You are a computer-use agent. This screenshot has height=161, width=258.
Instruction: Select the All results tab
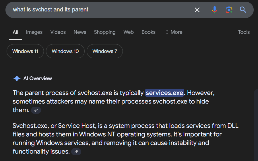pyautogui.click(x=15, y=32)
